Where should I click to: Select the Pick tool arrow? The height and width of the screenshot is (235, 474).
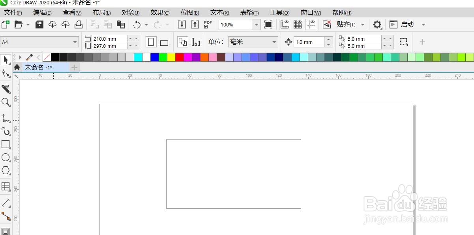click(6, 60)
